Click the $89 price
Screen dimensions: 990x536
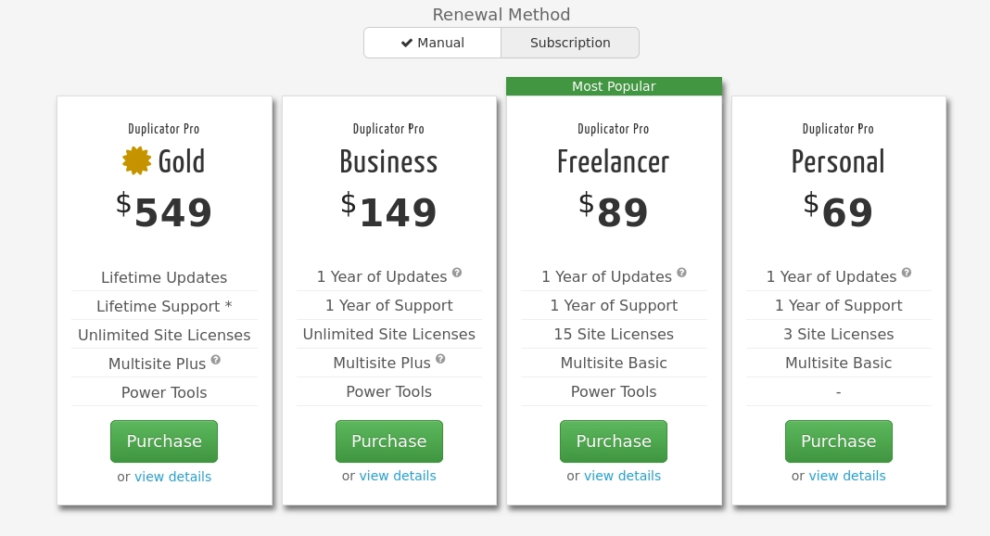(614, 211)
